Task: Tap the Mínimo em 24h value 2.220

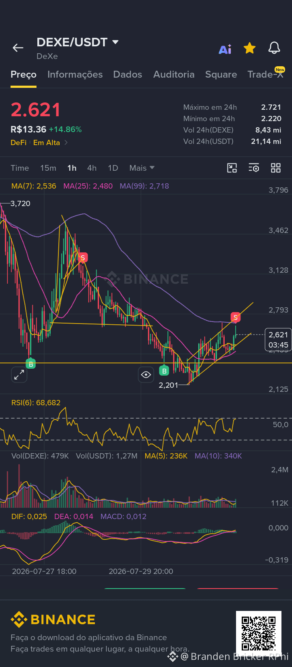Action: point(271,119)
